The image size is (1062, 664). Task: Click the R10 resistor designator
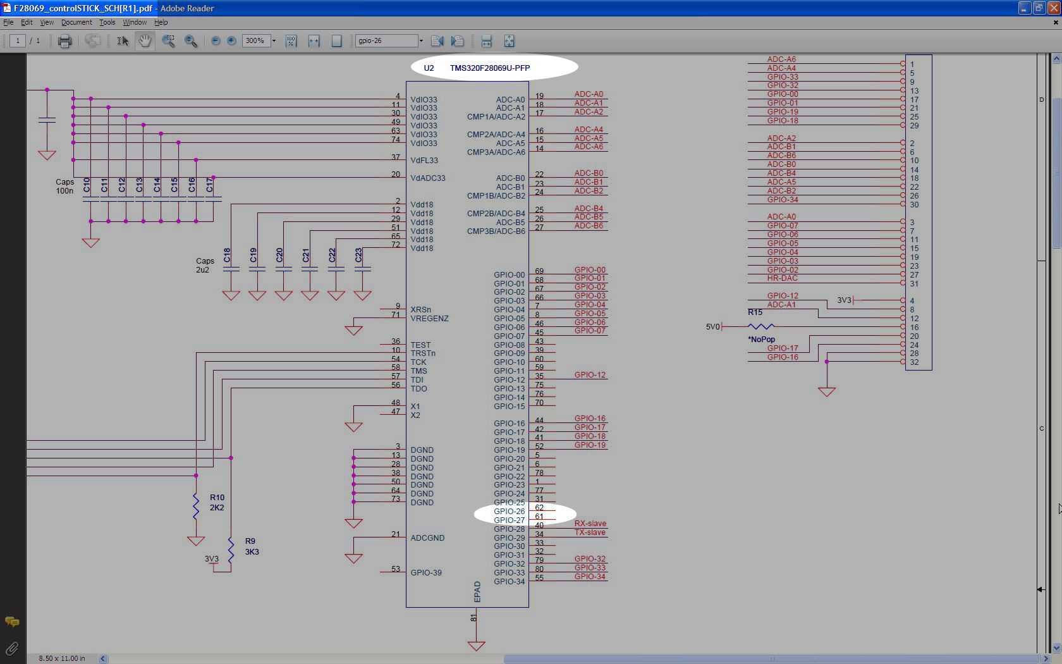click(x=217, y=498)
